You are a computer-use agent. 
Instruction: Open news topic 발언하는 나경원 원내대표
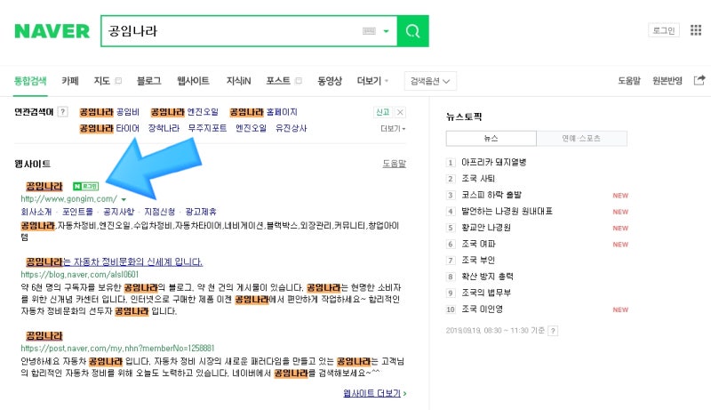pos(507,212)
